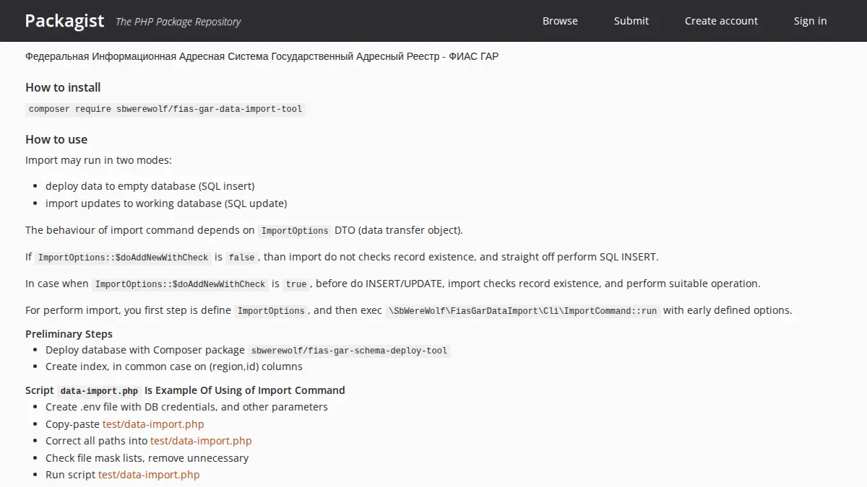Select the false code value span
867x487 pixels.
[x=241, y=257]
